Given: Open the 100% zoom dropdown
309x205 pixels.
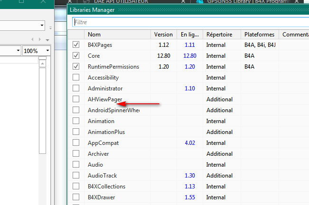Looking at the screenshot, I should 47,51.
